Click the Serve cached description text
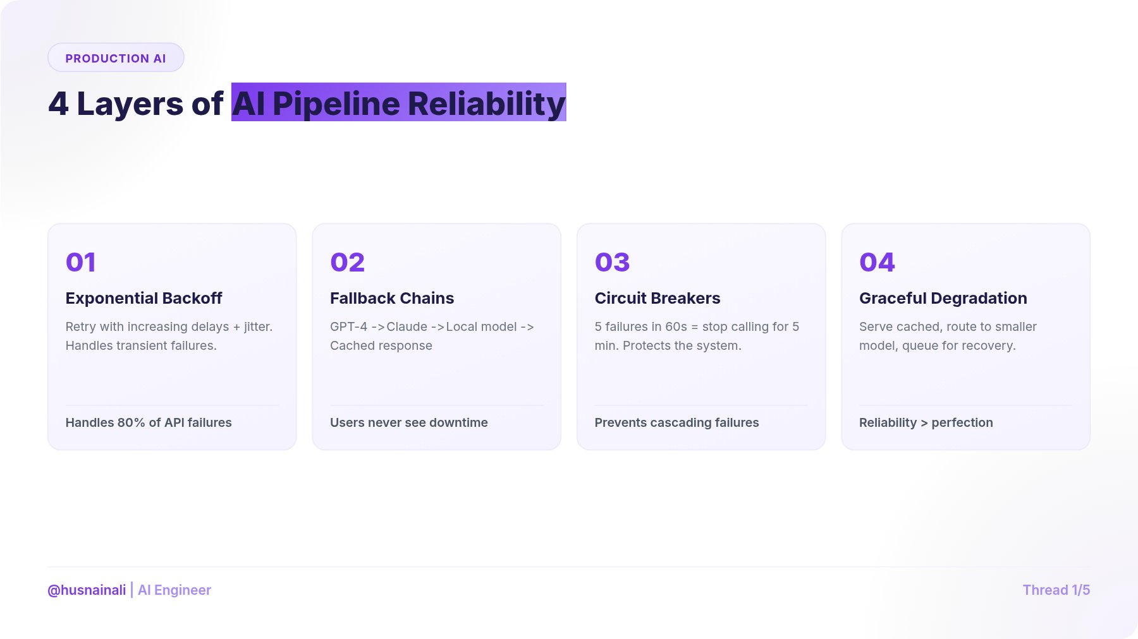 pos(948,336)
